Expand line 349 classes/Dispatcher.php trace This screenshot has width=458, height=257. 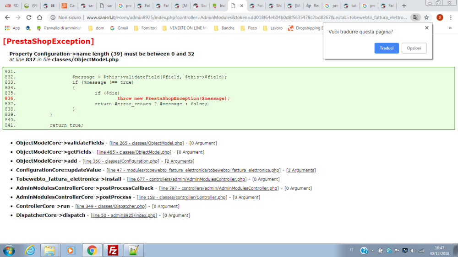(111, 206)
